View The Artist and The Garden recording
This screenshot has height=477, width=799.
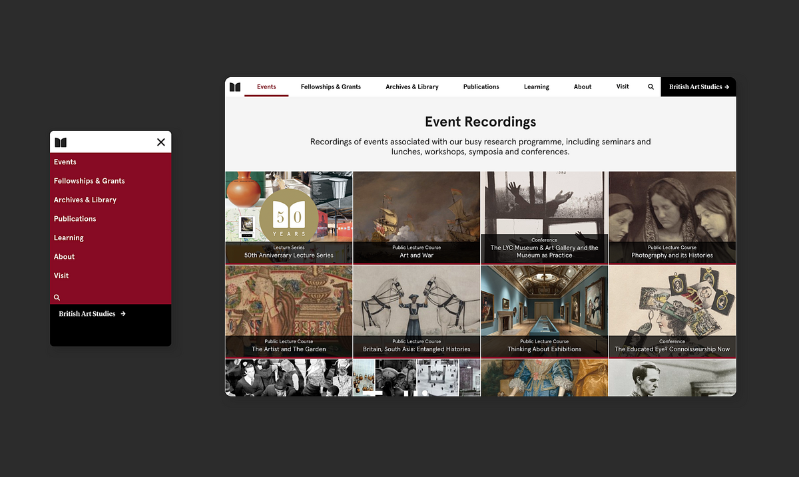[288, 311]
